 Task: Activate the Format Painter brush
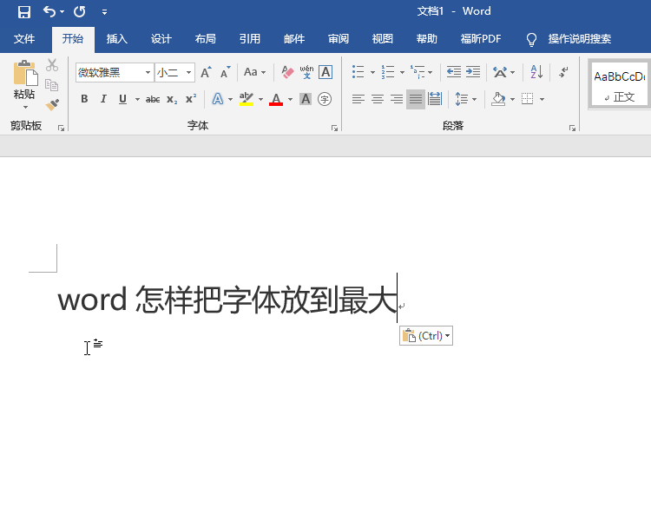point(52,105)
